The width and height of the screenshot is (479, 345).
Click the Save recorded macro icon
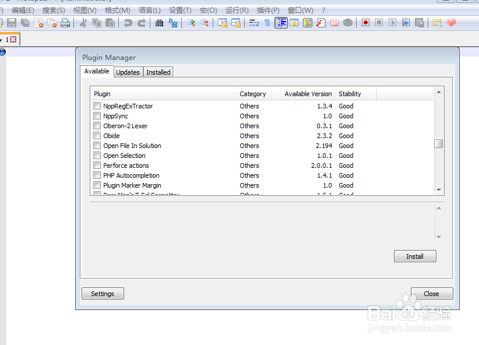(420, 23)
